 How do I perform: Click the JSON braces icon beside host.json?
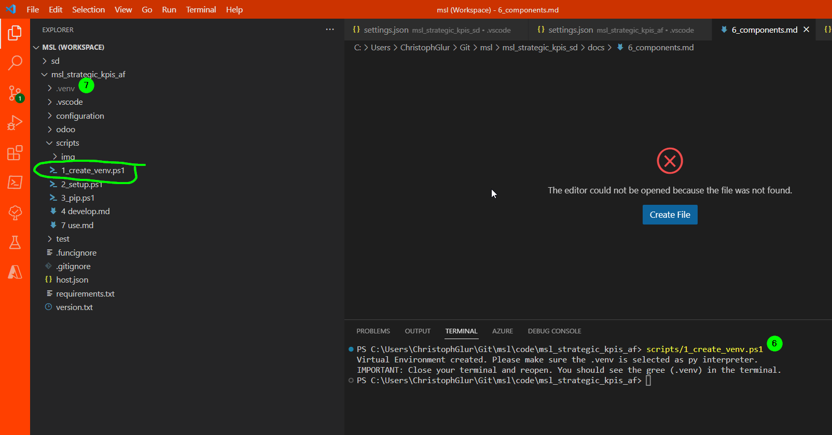tap(49, 279)
